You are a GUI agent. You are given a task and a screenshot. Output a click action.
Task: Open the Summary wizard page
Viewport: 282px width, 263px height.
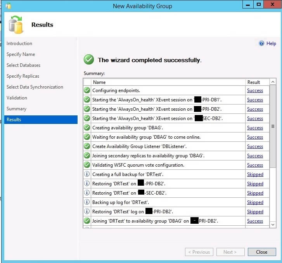point(16,109)
